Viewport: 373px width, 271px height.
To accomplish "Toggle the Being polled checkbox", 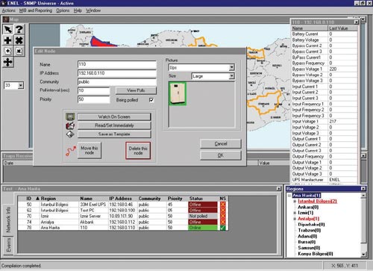I will pos(151,100).
